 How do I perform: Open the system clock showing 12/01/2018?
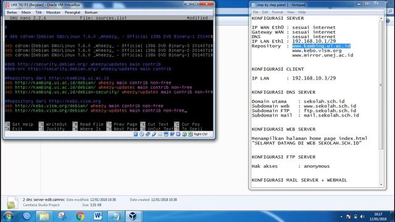click(378, 216)
